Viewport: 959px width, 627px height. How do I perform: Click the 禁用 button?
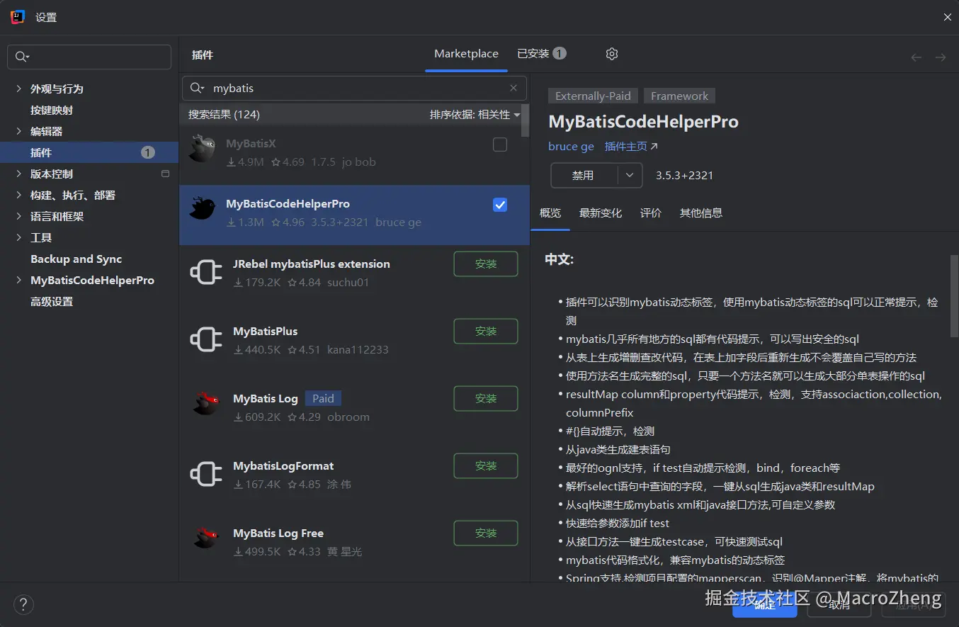pos(584,175)
